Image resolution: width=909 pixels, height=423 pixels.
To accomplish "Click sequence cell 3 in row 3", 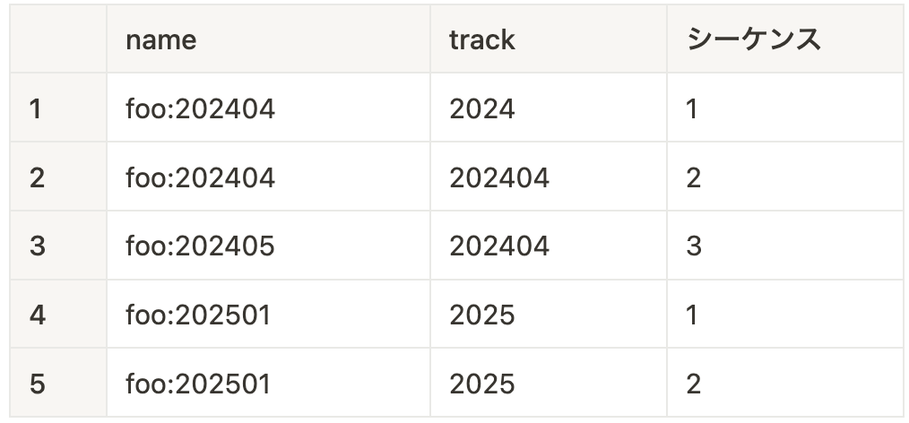I will point(785,246).
